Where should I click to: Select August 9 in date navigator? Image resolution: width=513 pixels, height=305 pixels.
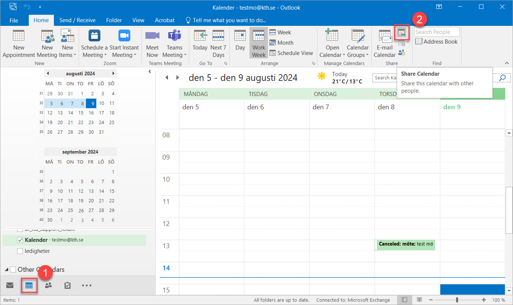(x=91, y=103)
